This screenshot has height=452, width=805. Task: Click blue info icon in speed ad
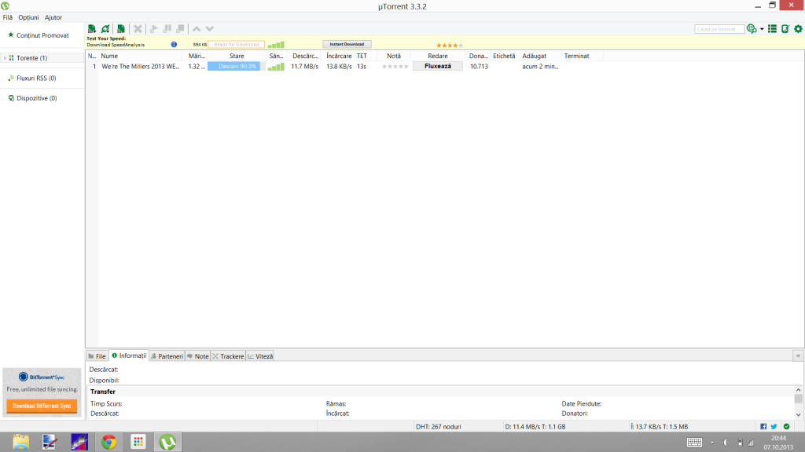[x=174, y=45]
